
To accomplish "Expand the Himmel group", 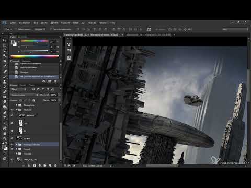I will pyautogui.click(x=17, y=149).
